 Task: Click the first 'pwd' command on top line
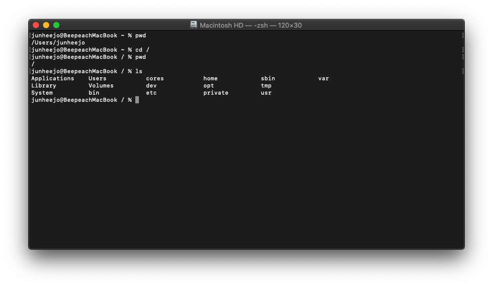[x=140, y=35]
